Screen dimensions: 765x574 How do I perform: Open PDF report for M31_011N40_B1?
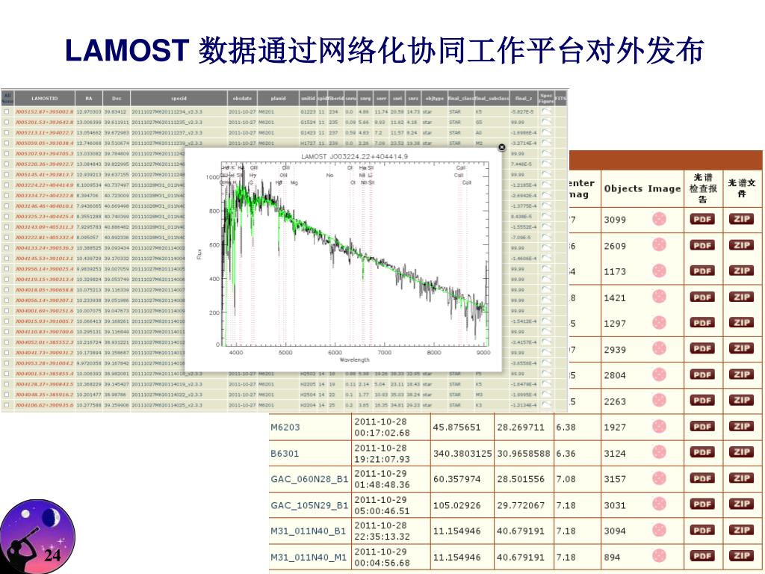click(x=702, y=531)
